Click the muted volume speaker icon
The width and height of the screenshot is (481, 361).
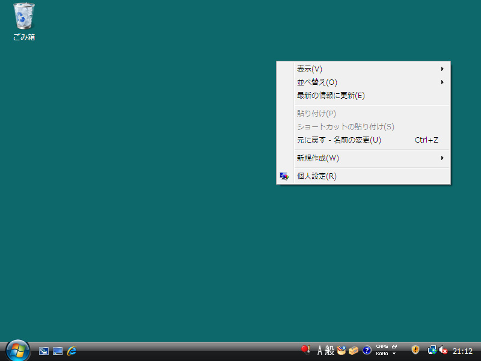click(443, 350)
